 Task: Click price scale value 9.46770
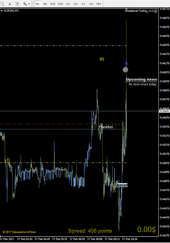[x=165, y=9]
